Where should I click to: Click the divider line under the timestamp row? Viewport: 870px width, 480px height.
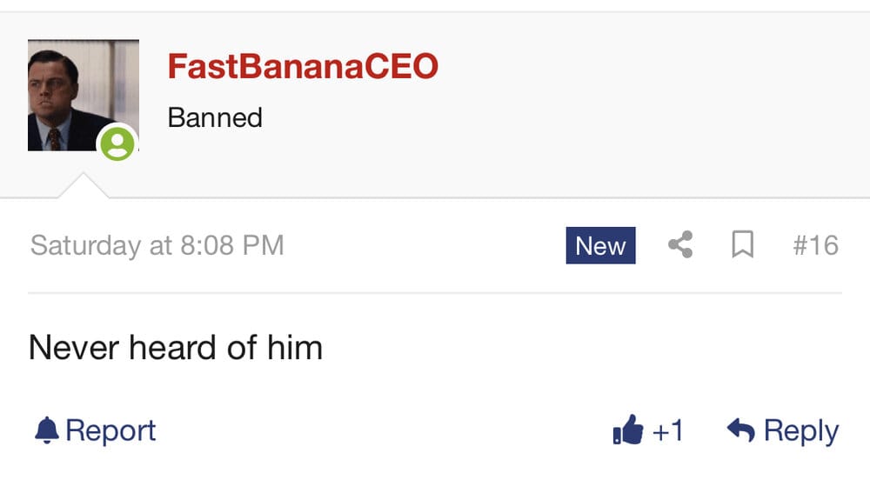pyautogui.click(x=435, y=293)
